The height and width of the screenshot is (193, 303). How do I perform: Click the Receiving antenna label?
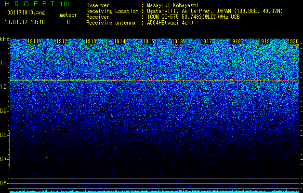[111, 23]
